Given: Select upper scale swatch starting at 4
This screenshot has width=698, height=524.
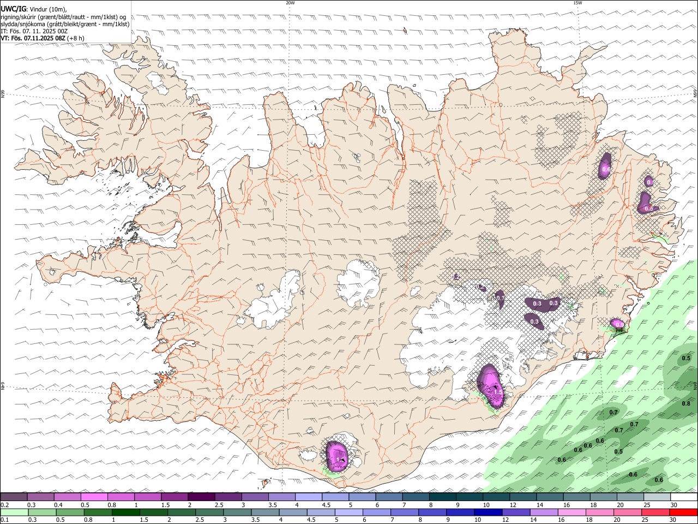Looking at the screenshot, I should tap(308, 497).
